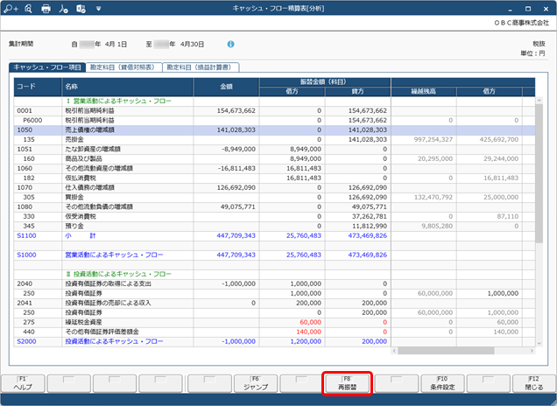Click amount -16,811,483
The width and height of the screenshot is (557, 406).
[x=236, y=168]
